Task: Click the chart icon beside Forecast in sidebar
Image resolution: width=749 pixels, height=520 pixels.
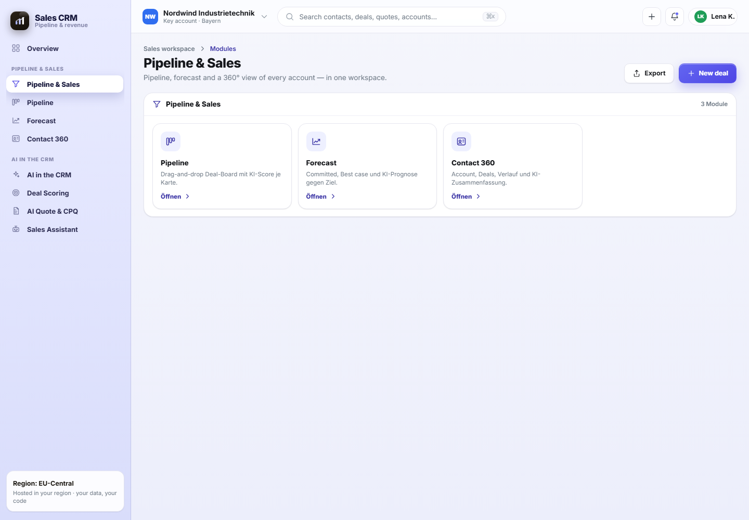Action: (16, 121)
